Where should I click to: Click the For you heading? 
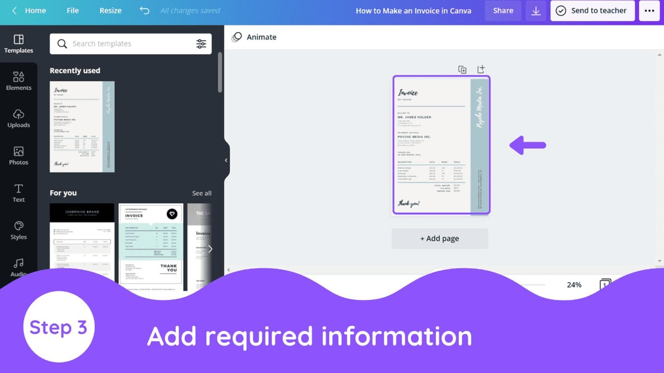point(63,193)
